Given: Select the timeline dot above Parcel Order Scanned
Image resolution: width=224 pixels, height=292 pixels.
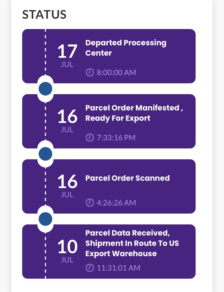Looking at the screenshot, I should coord(45,154).
